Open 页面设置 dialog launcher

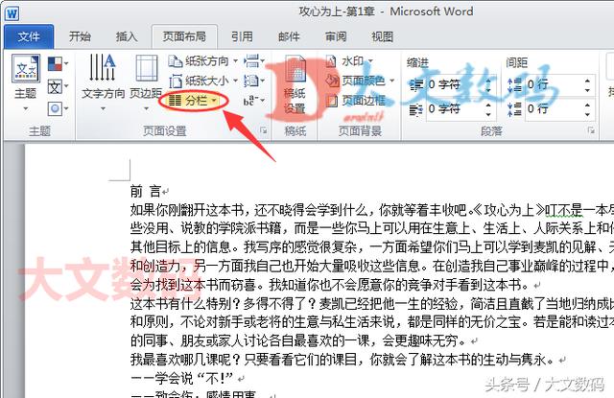(x=264, y=130)
